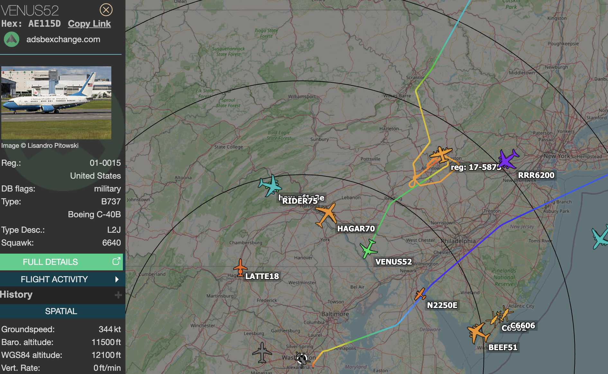Select the dark gray aircraft near Leesburg
Image resolution: width=608 pixels, height=374 pixels.
[x=262, y=352]
